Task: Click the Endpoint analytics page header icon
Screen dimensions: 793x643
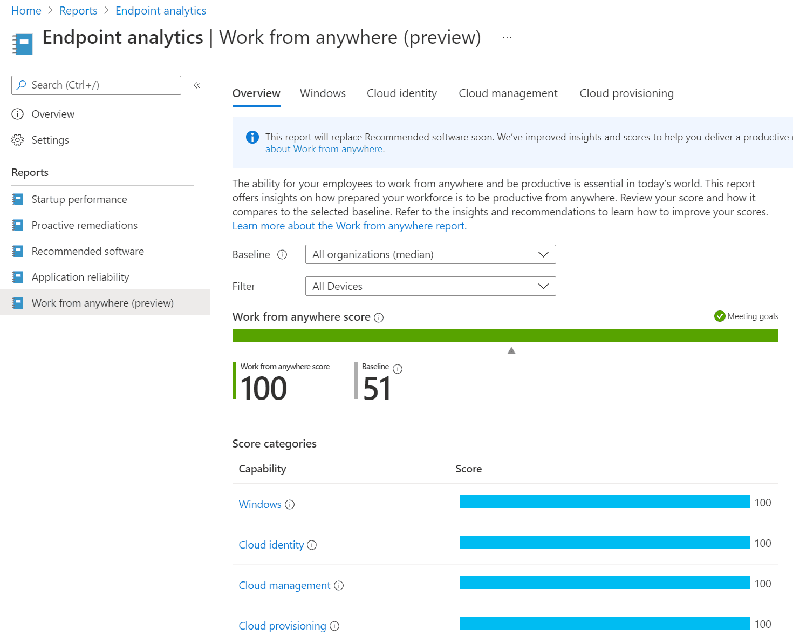Action: 22,42
